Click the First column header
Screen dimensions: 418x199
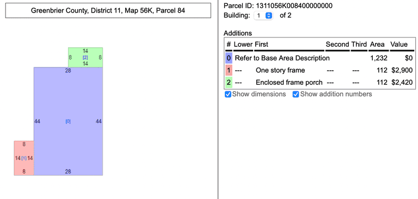pos(261,44)
